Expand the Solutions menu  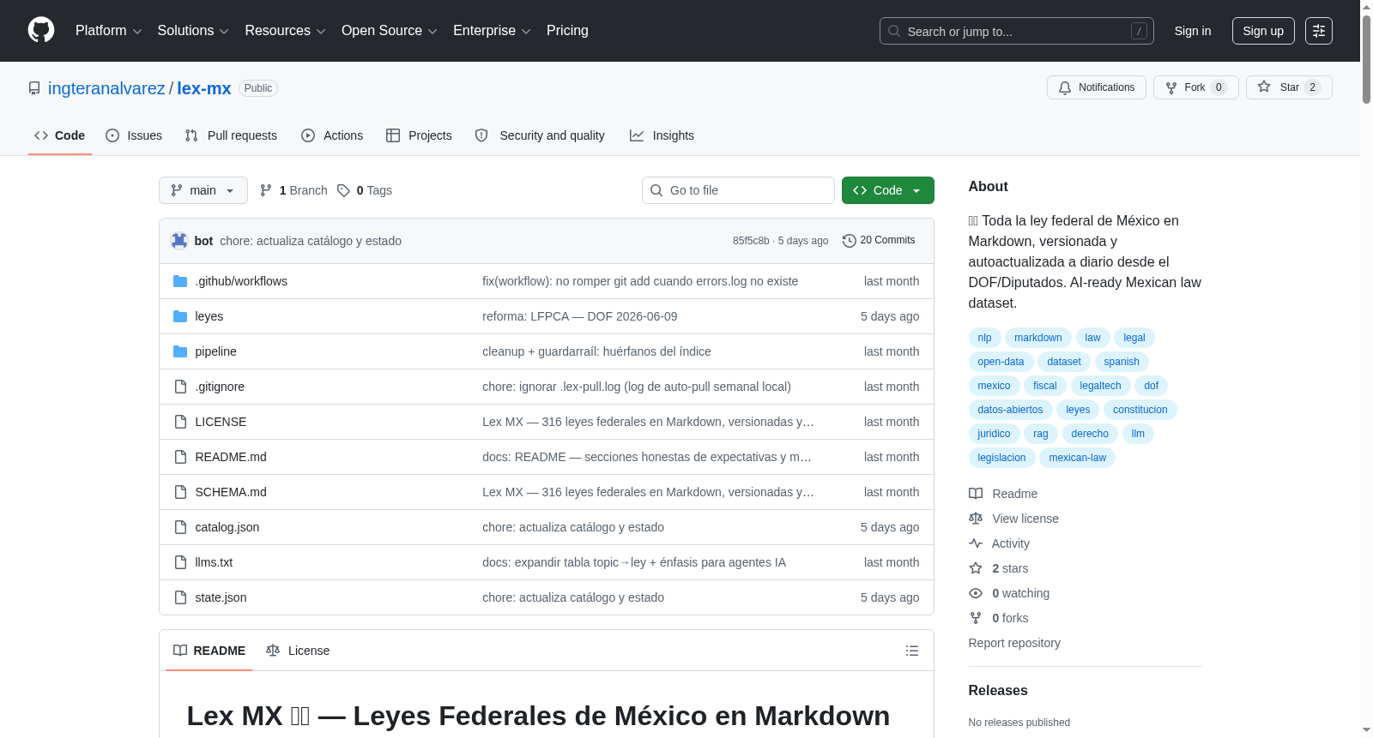click(x=193, y=31)
